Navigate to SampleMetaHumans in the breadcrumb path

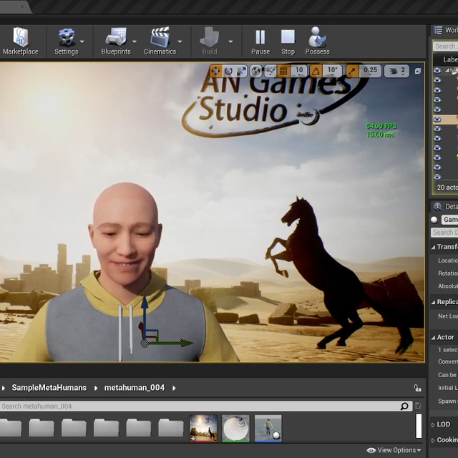point(49,388)
